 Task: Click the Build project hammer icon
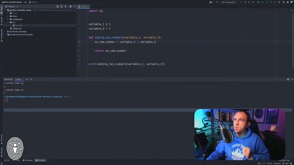(217, 2)
